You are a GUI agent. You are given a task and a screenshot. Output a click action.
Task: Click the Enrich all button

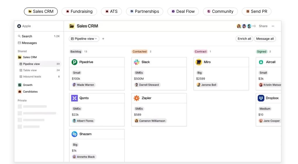pos(244,39)
